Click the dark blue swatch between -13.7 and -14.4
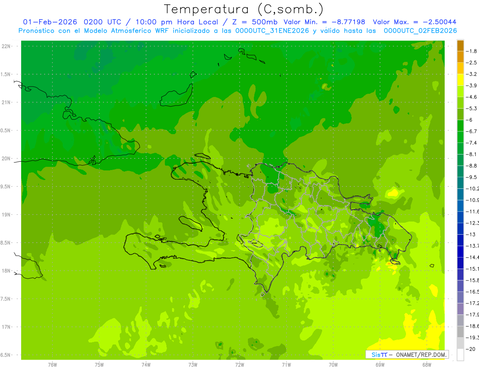 coord(460,251)
